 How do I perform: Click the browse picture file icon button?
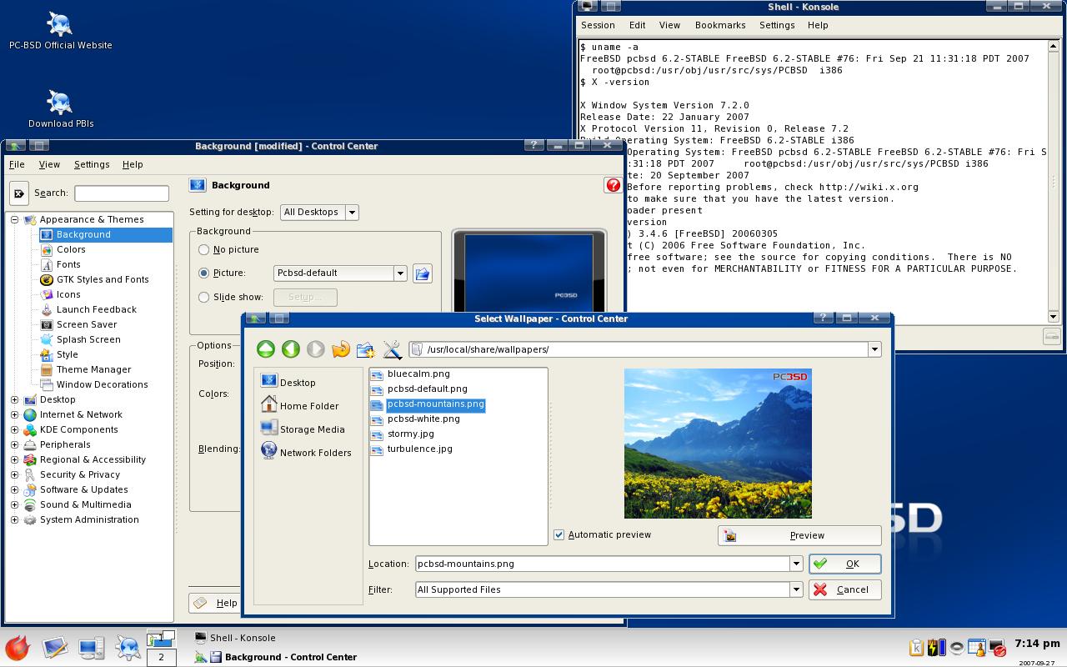click(x=423, y=273)
